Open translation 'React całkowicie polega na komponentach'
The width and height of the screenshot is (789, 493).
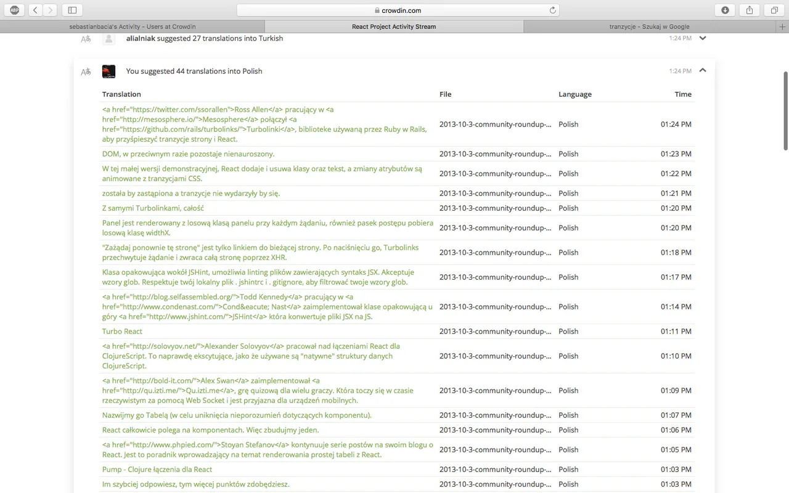click(x=210, y=430)
